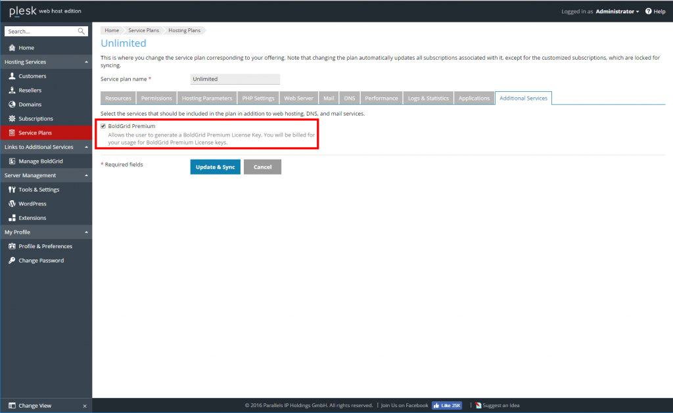Collapse Links to Additional Services section
The height and width of the screenshot is (413, 673).
(86, 147)
